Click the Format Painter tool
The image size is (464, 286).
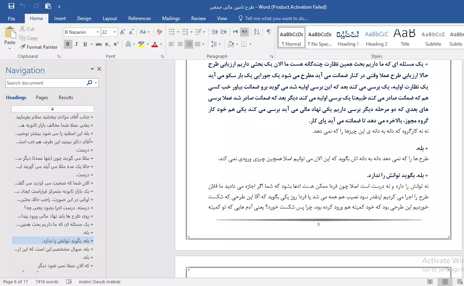click(39, 47)
